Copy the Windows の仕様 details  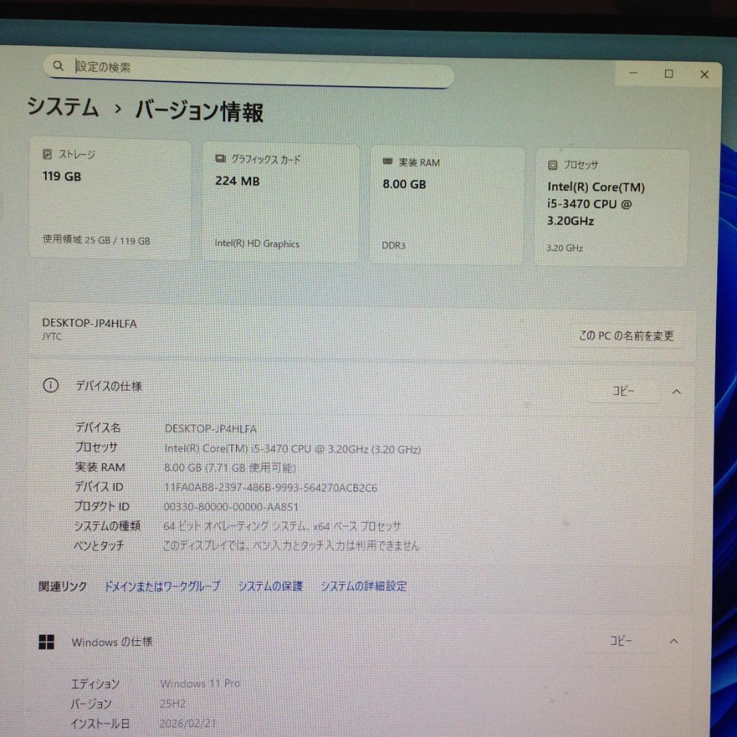click(x=621, y=641)
